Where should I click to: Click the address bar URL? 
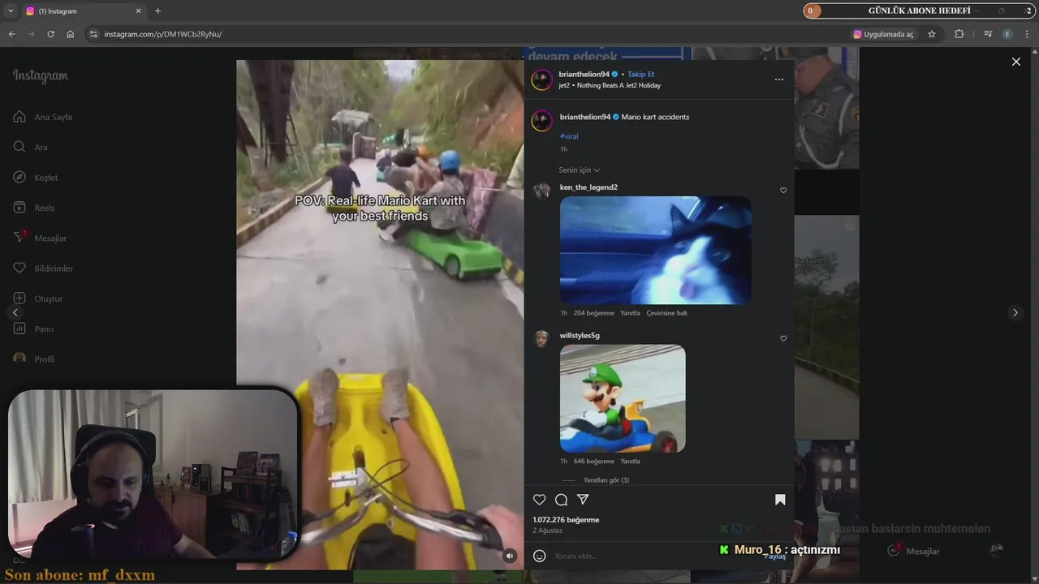click(x=162, y=34)
